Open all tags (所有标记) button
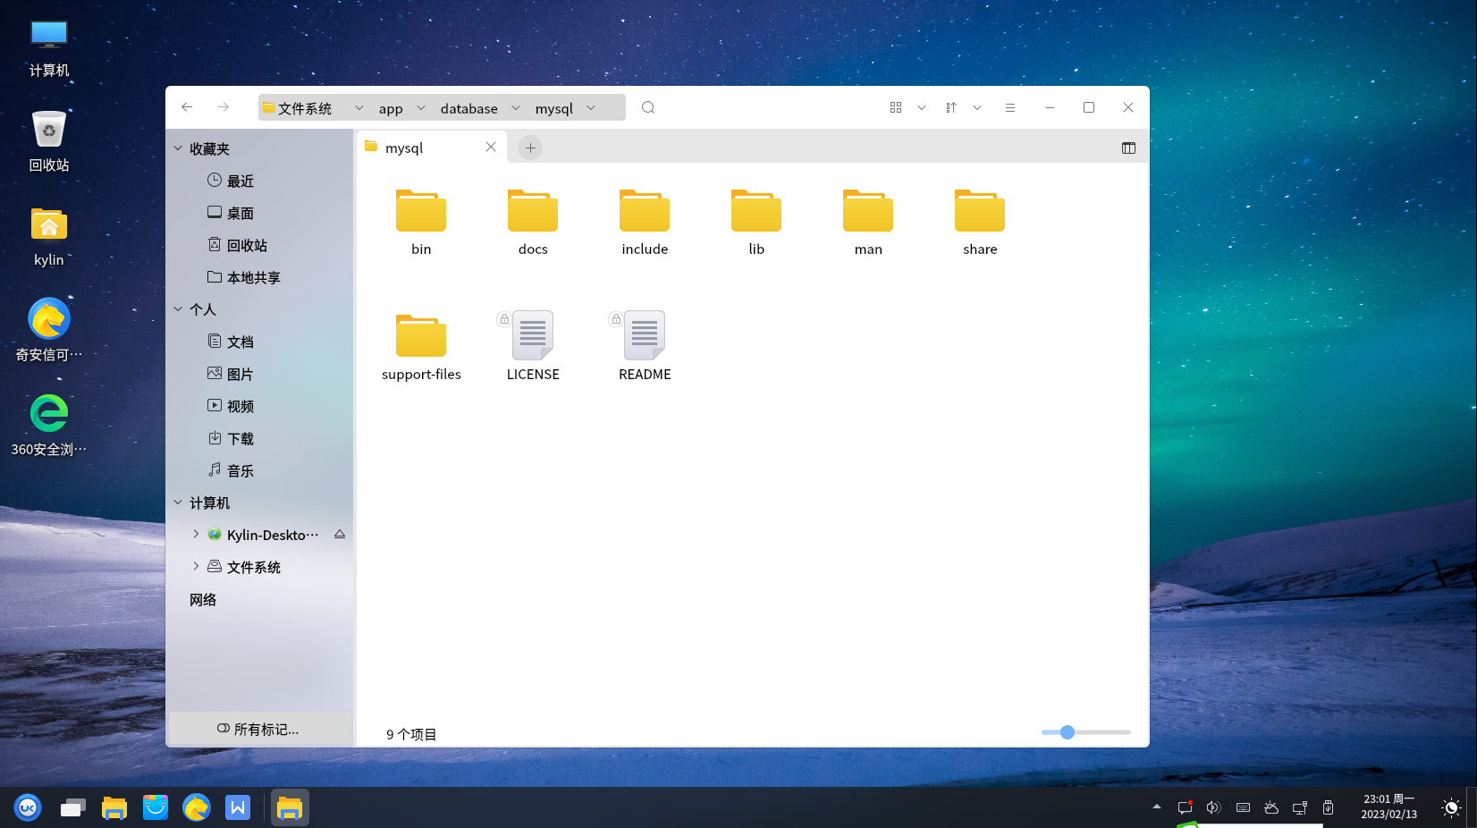This screenshot has height=828, width=1477. point(259,729)
